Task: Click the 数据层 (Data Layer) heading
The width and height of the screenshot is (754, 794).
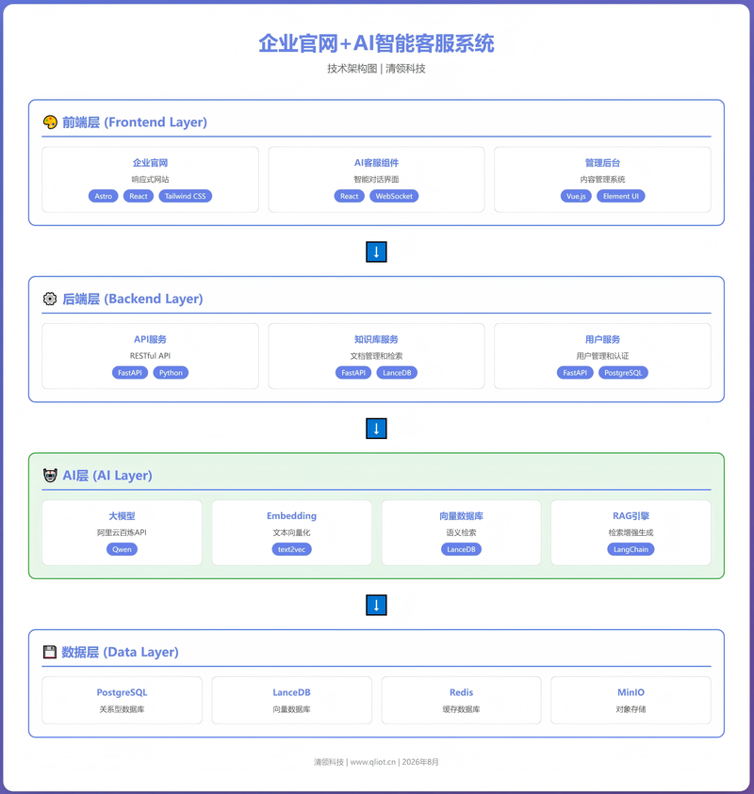Action: click(120, 652)
